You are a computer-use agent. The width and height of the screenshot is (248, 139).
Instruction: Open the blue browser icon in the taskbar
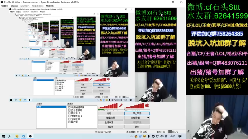click(24, 136)
